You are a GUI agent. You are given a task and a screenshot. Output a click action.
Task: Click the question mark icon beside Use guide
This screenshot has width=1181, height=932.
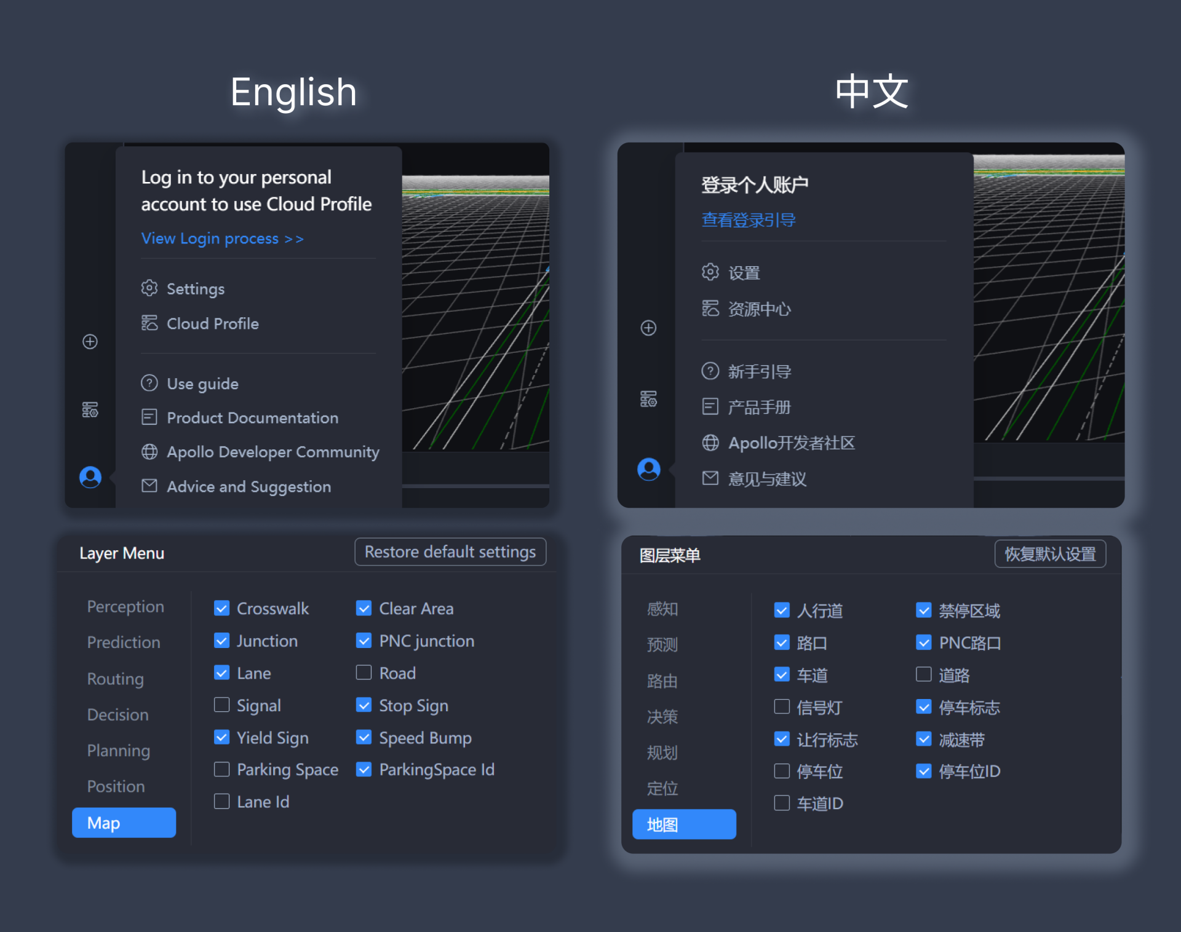(x=149, y=383)
